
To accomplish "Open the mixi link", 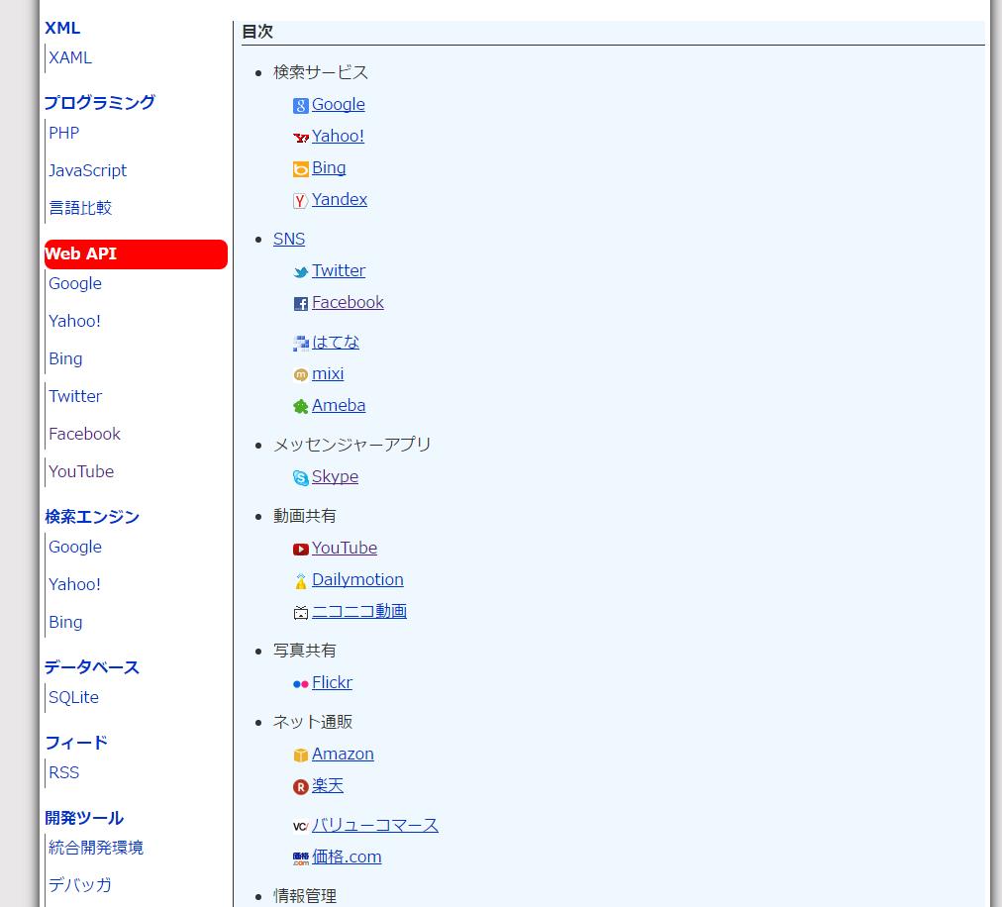I will 328,374.
